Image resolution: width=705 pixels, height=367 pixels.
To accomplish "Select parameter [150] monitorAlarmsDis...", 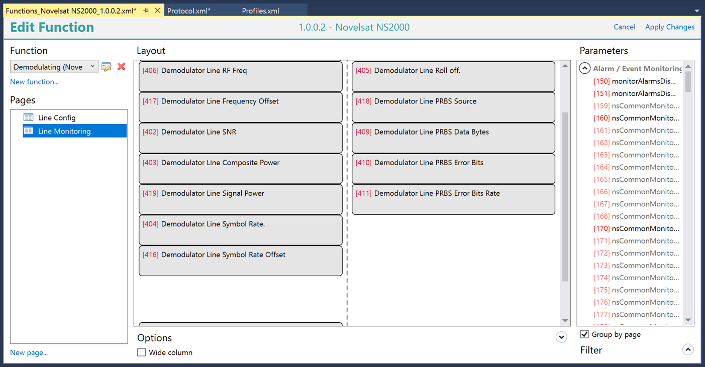I will tap(635, 81).
